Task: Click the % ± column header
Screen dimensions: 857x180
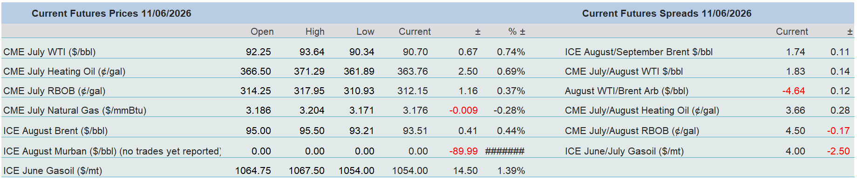Action: 517,32
